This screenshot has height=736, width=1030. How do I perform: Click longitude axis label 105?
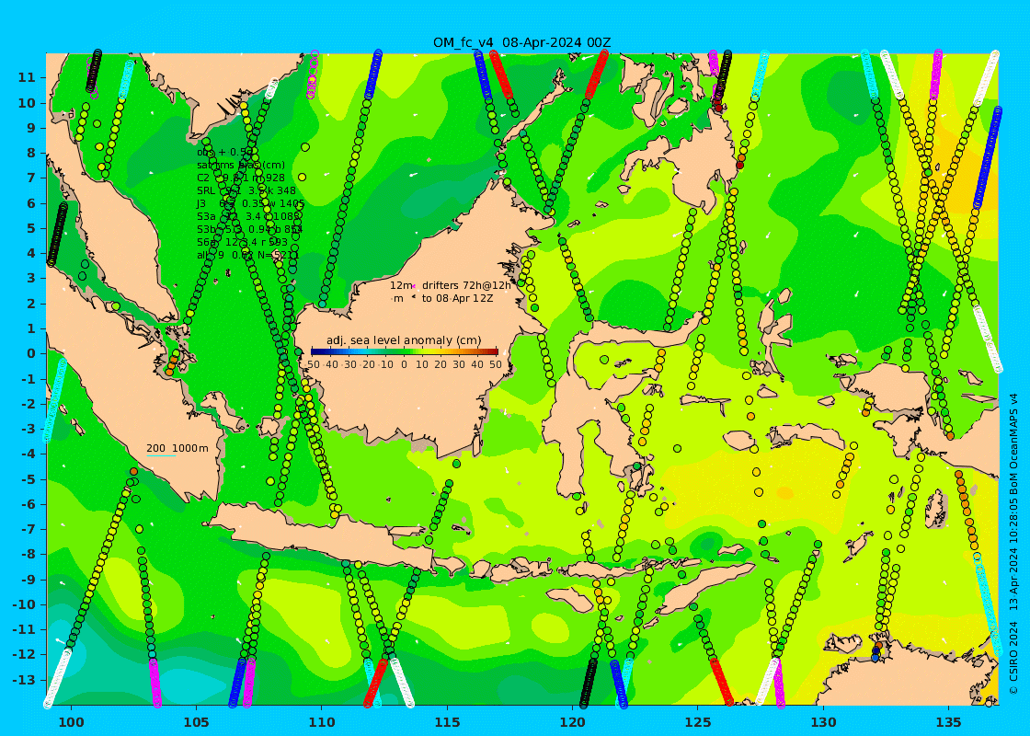pyautogui.click(x=197, y=722)
